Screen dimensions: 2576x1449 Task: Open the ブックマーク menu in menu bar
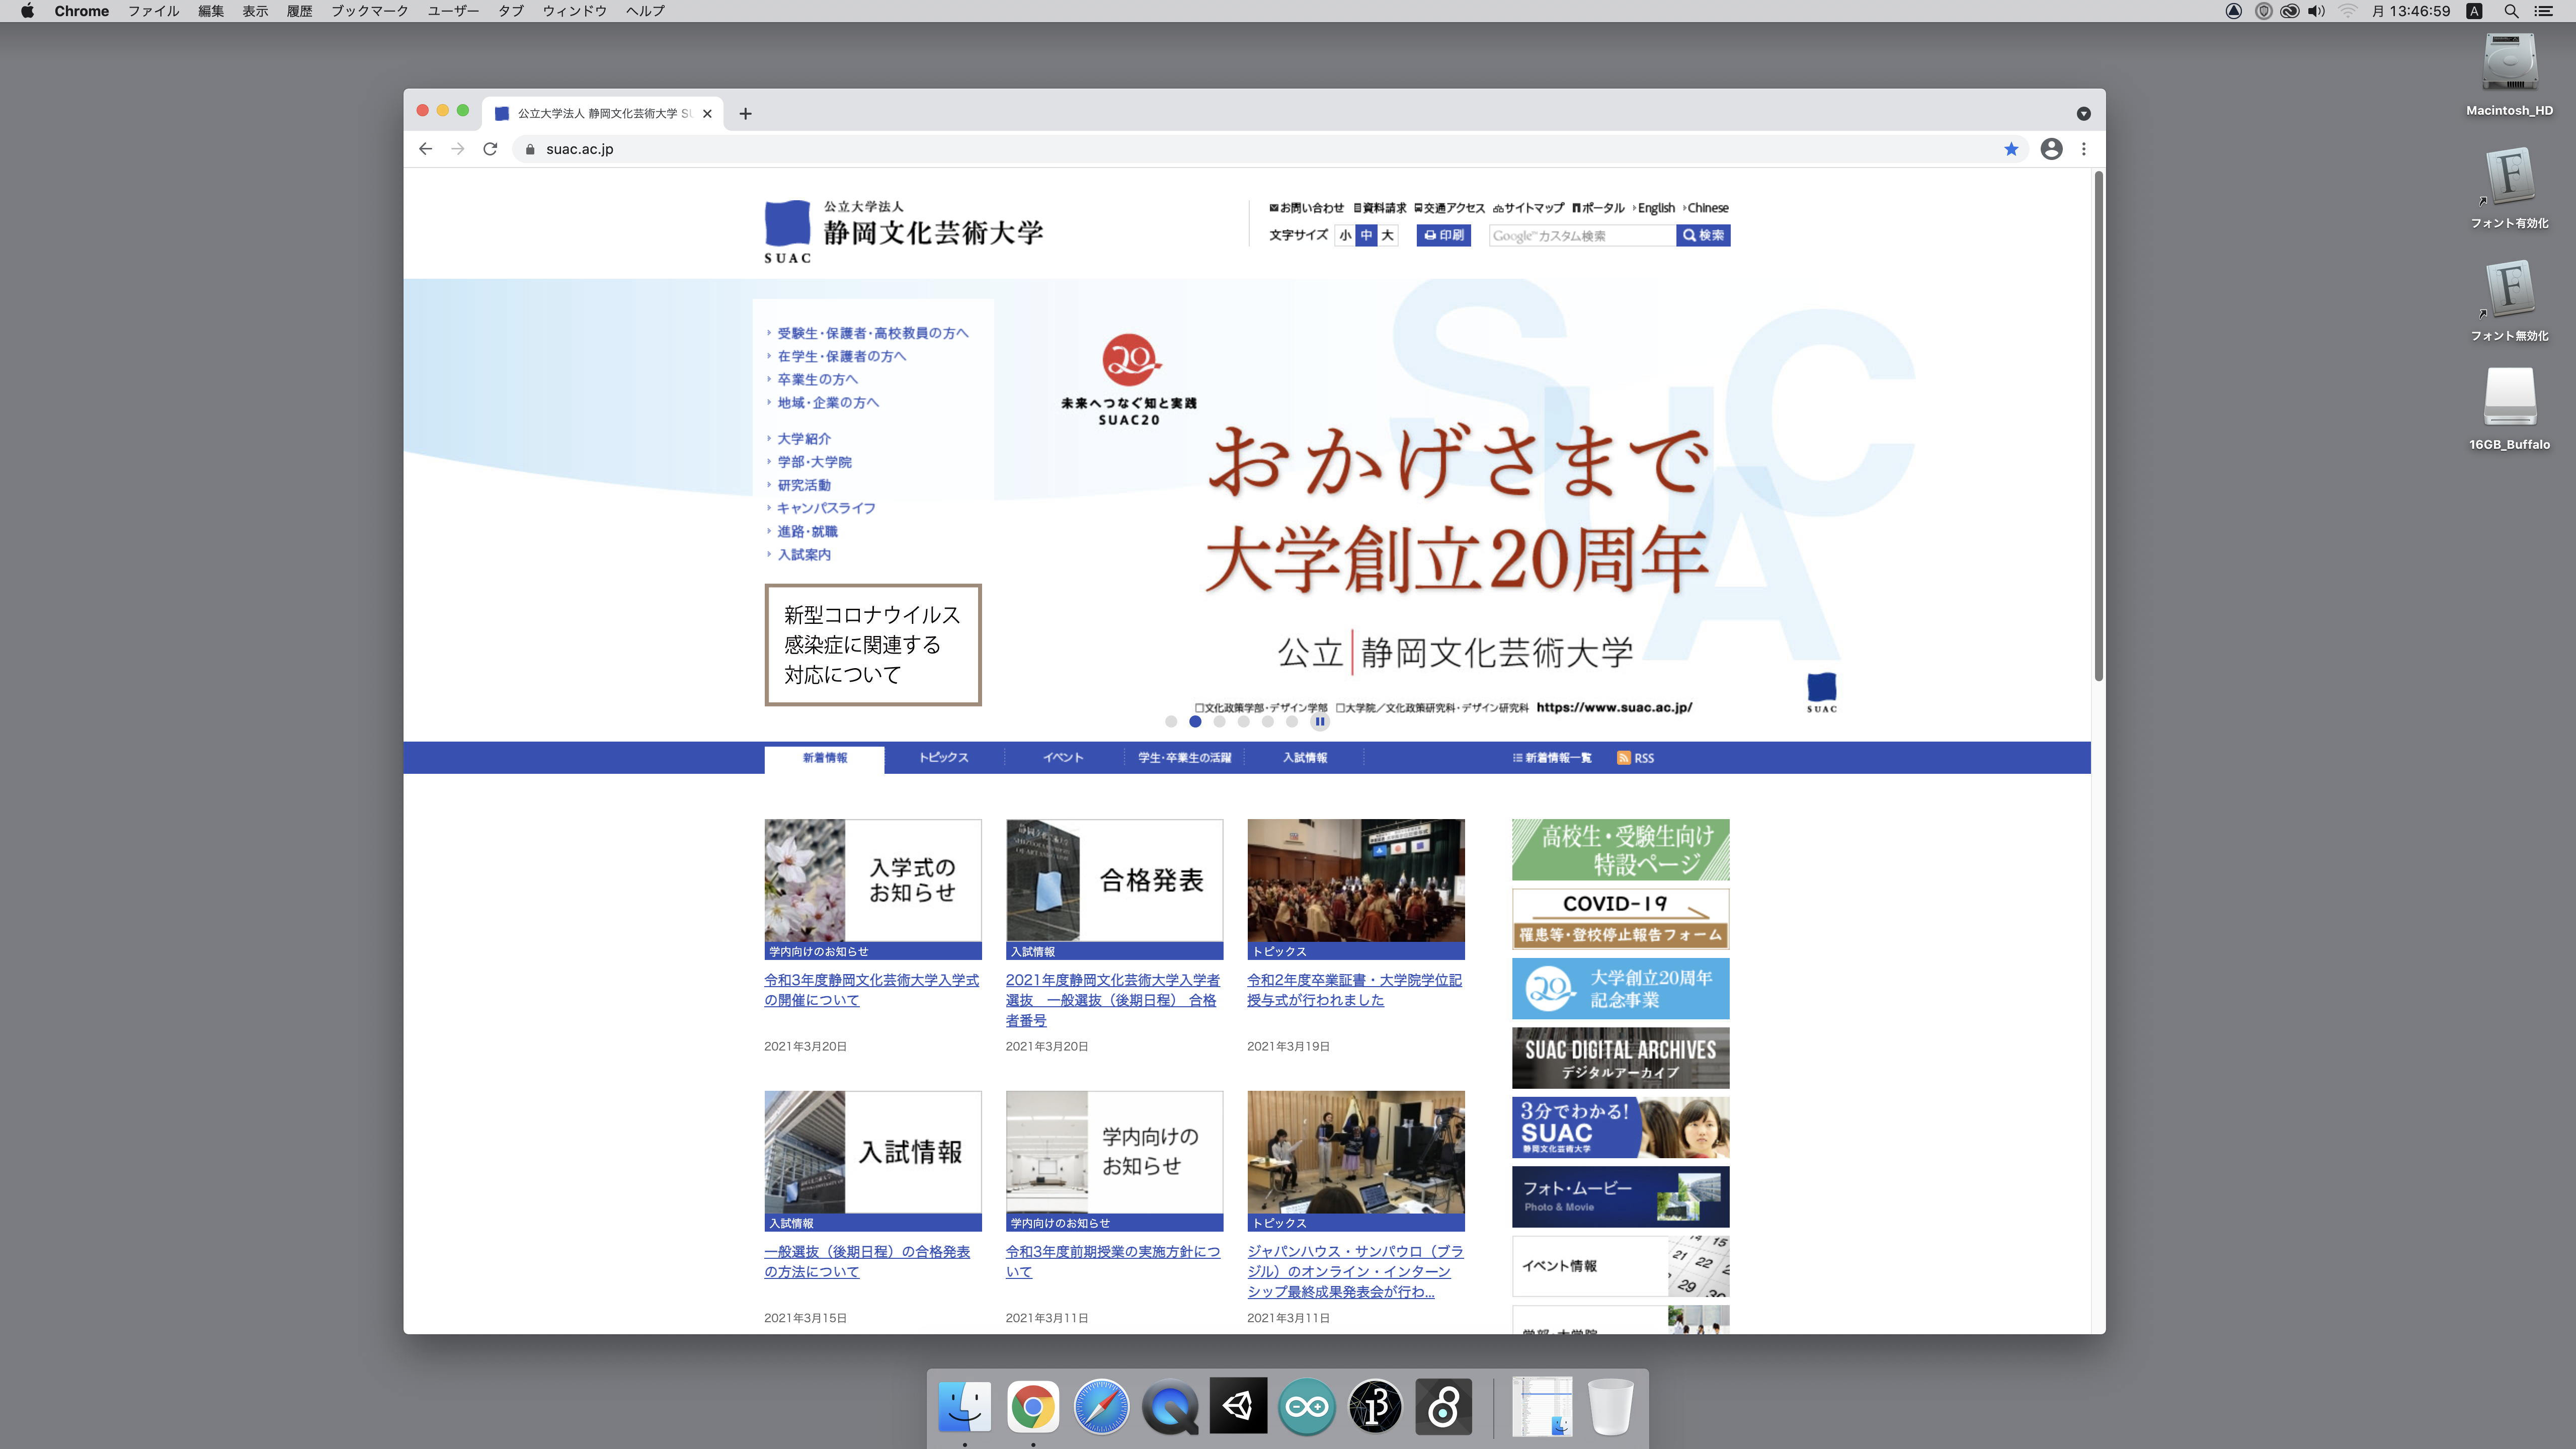point(369,11)
